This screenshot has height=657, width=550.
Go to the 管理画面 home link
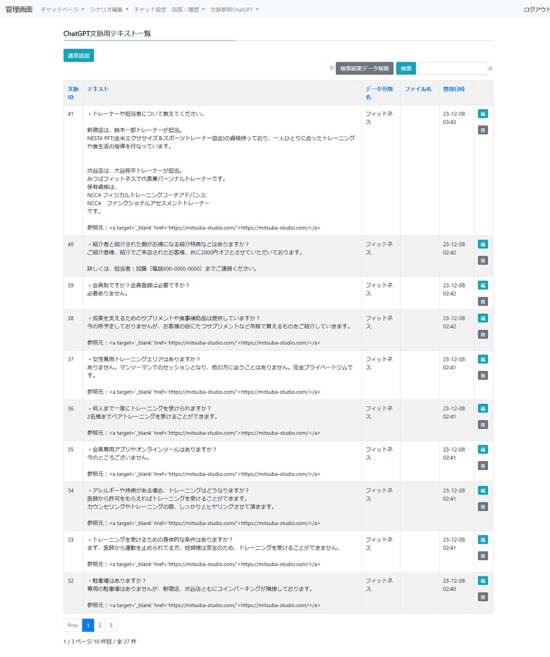point(19,10)
